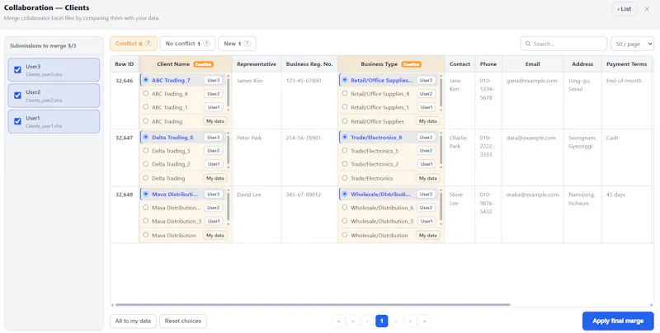Uncheck the User3 submission checkbox
The width and height of the screenshot is (660, 333).
tap(17, 70)
